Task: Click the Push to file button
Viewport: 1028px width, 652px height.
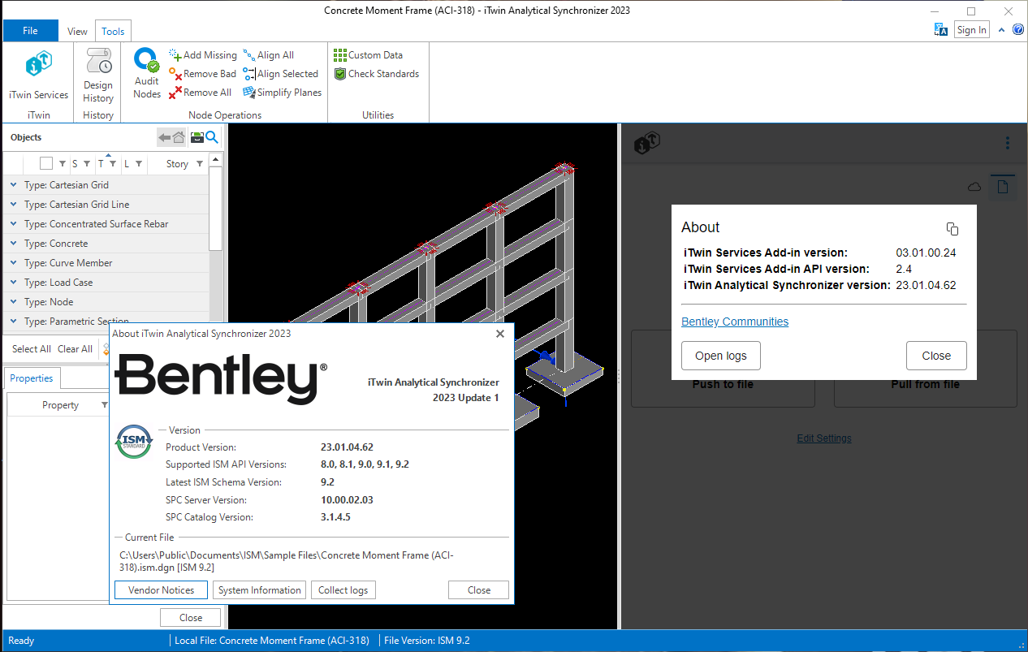Action: click(723, 384)
